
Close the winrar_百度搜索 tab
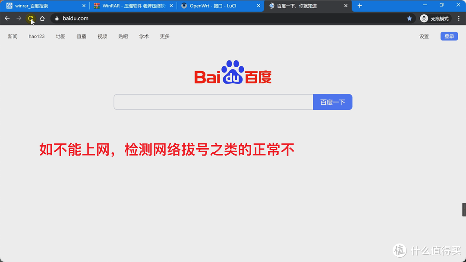pyautogui.click(x=84, y=6)
